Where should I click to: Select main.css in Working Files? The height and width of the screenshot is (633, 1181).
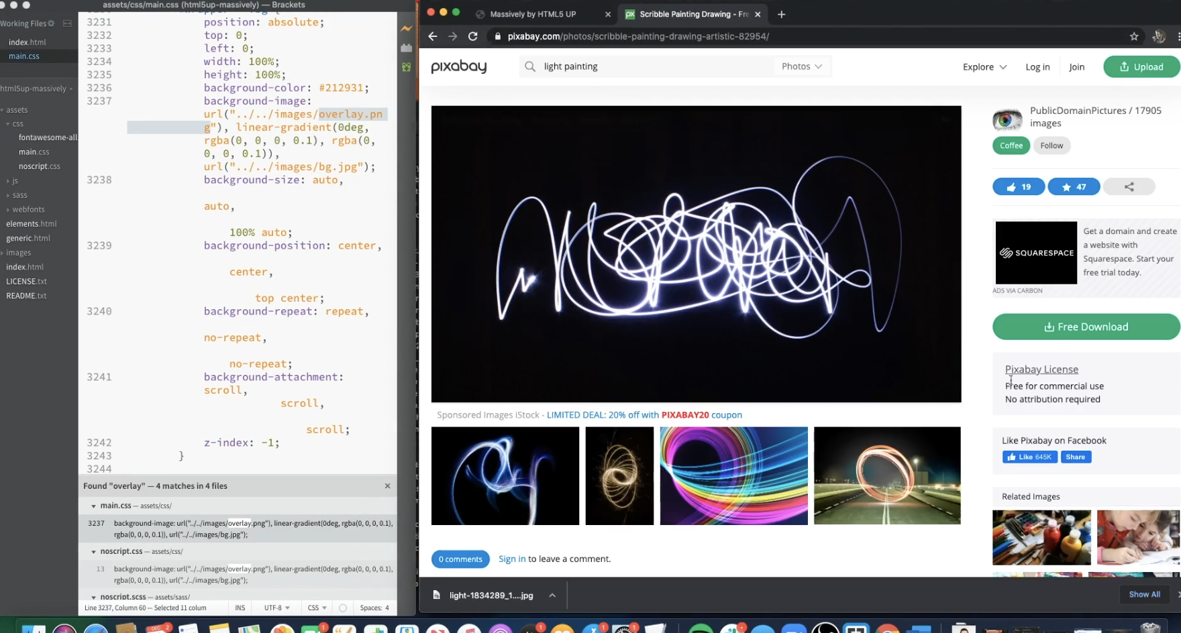pos(24,56)
